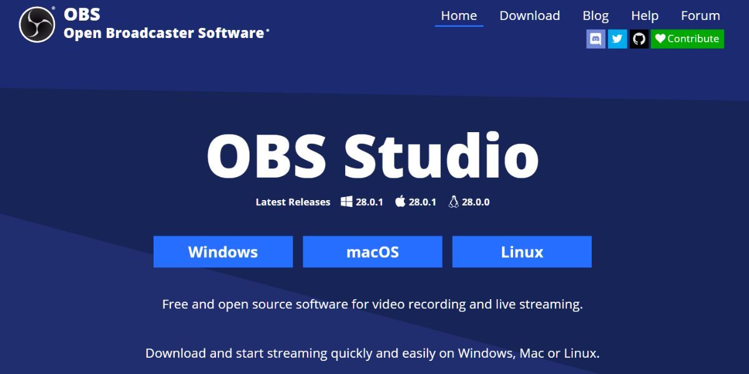Viewport: 749px width, 374px height.
Task: Open the Forum menu item
Action: click(x=700, y=16)
